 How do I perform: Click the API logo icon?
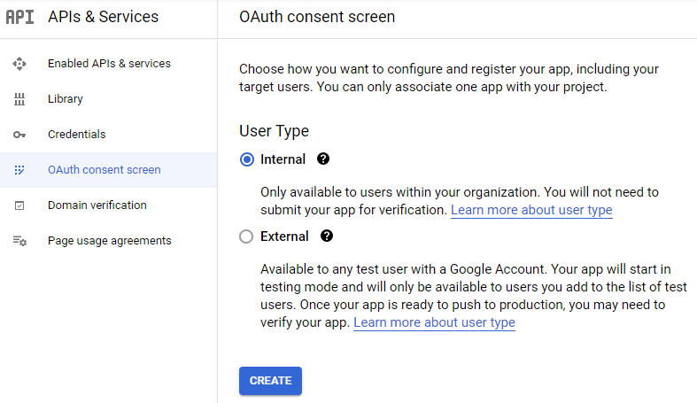19,17
